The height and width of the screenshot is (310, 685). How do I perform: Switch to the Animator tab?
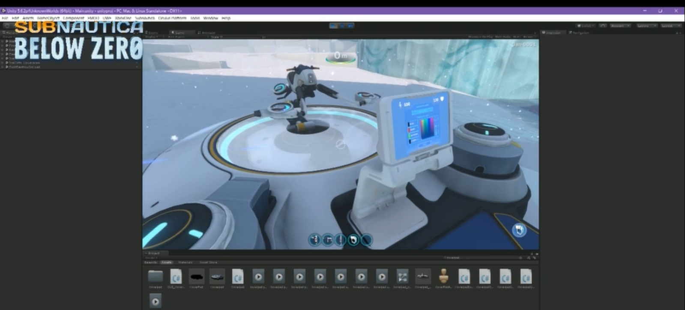[x=207, y=33]
